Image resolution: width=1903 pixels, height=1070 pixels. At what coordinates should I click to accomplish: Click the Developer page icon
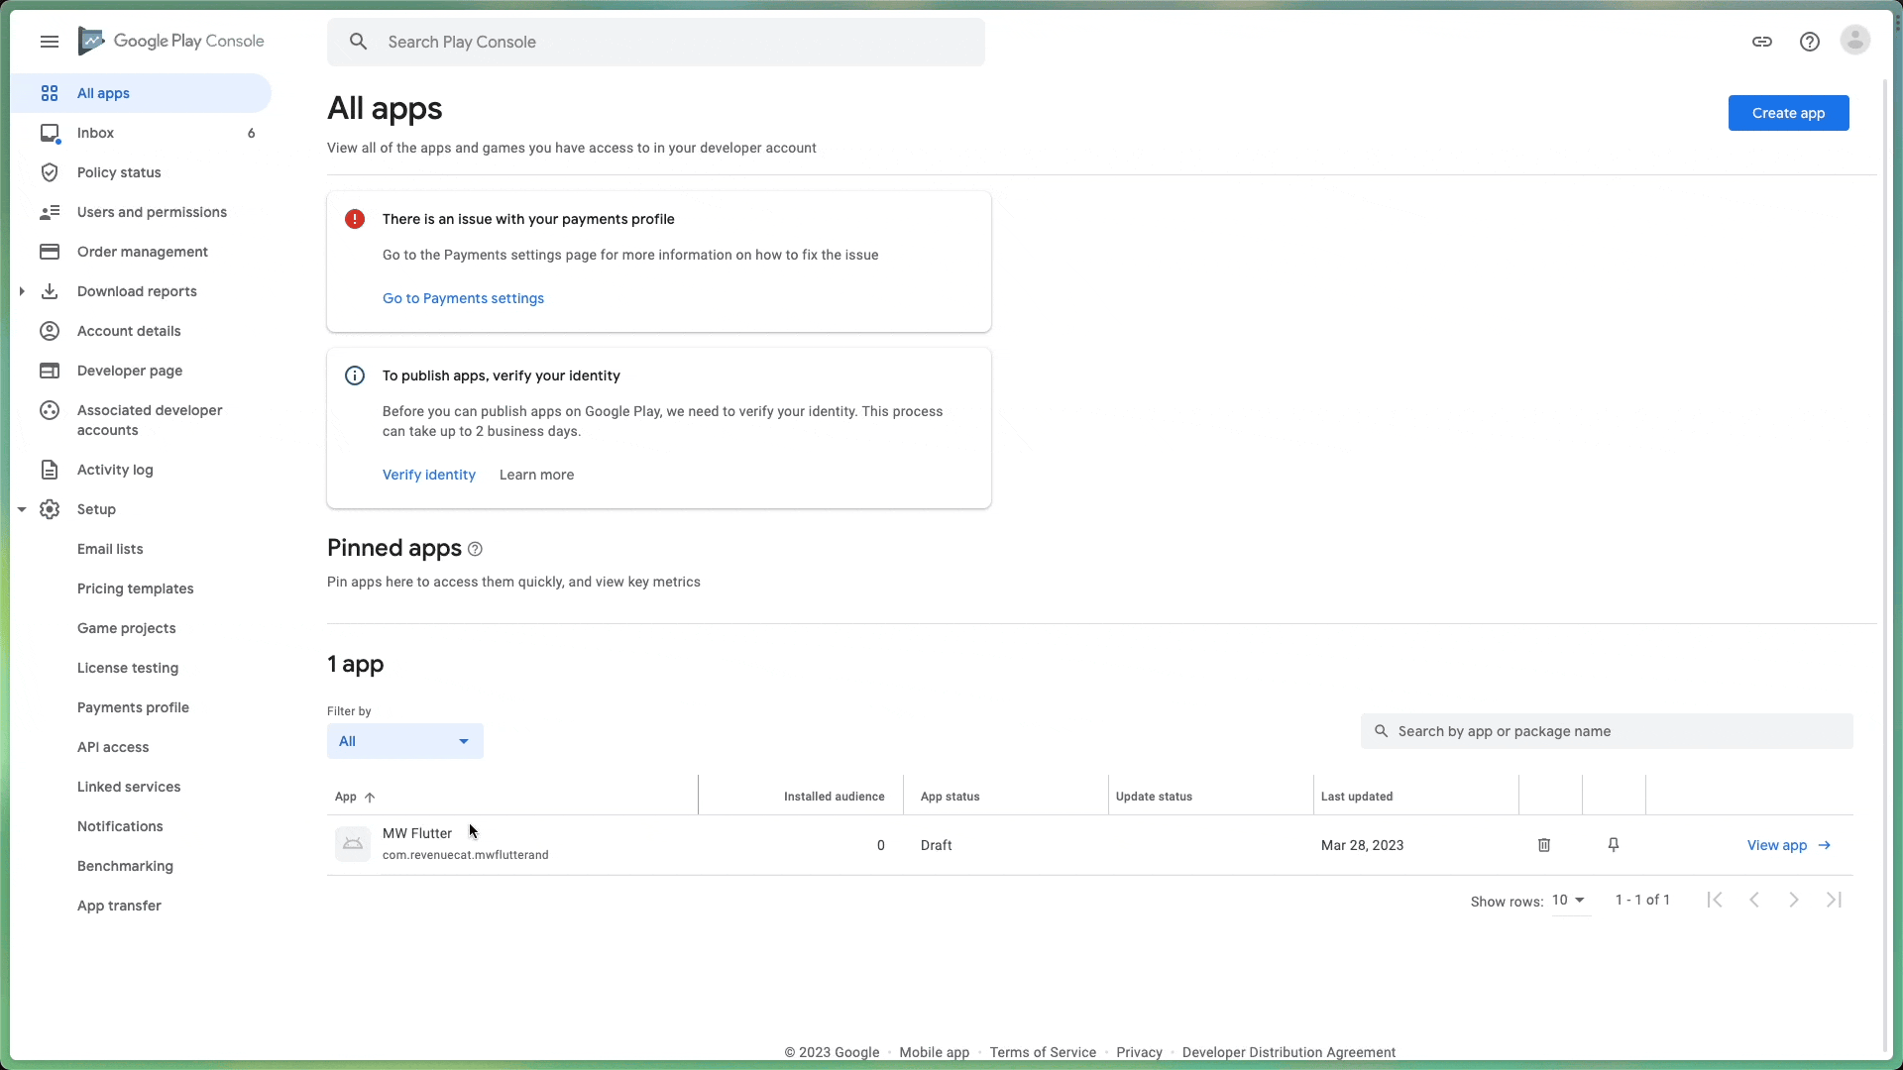50,371
